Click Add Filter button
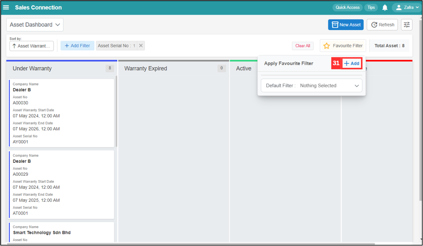423x246 pixels. 77,46
